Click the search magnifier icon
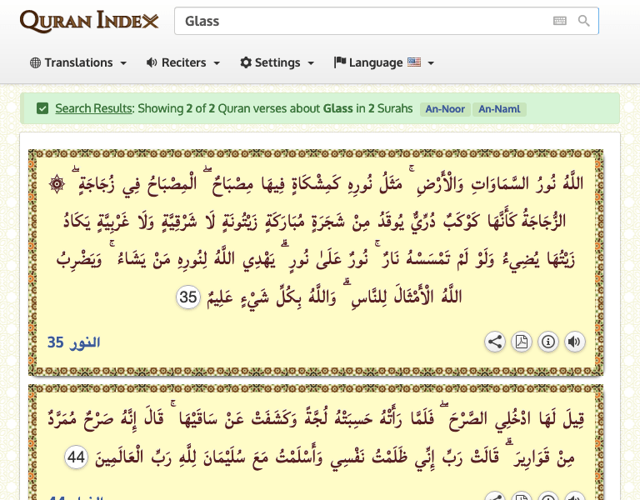Screen dimensions: 640x500 point(583,21)
